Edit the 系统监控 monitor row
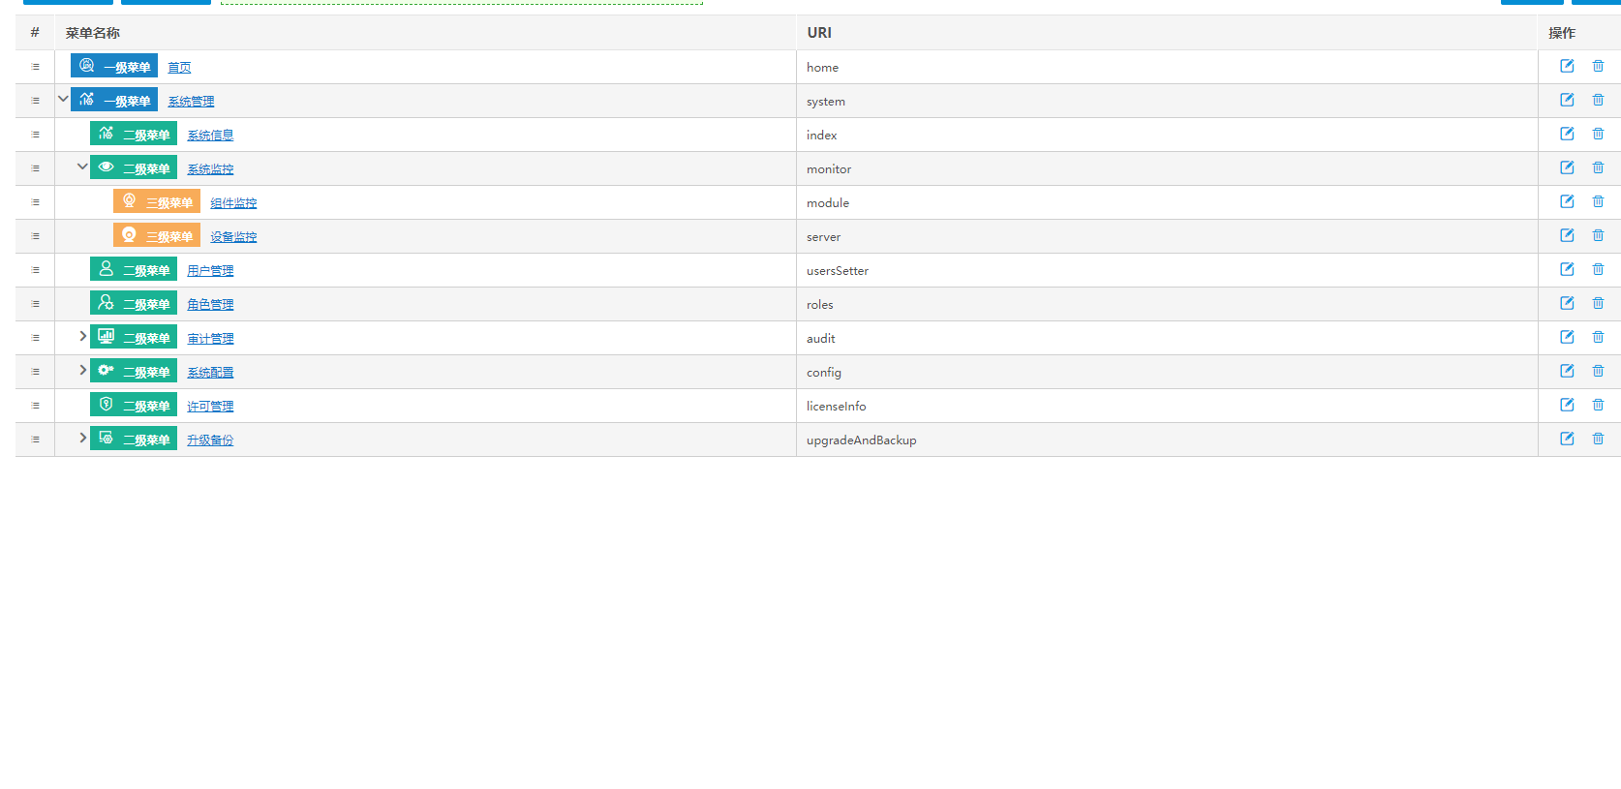Viewport: 1621px width, 789px height. 1567,167
